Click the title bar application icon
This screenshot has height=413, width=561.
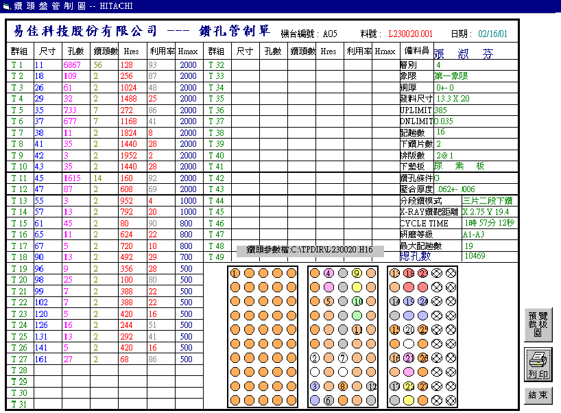pyautogui.click(x=6, y=6)
